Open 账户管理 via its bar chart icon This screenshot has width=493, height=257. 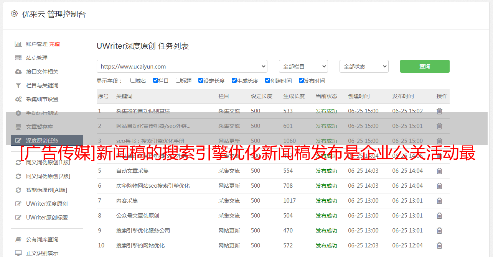pos(18,44)
